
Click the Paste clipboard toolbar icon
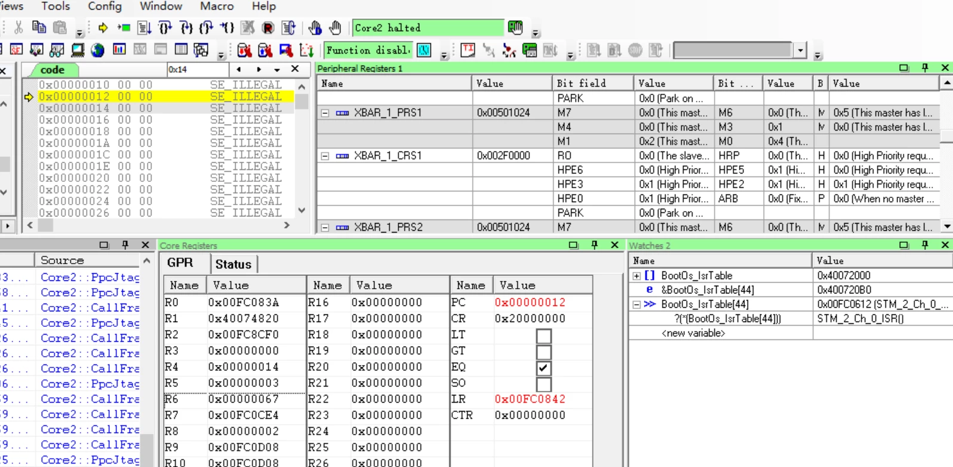60,27
